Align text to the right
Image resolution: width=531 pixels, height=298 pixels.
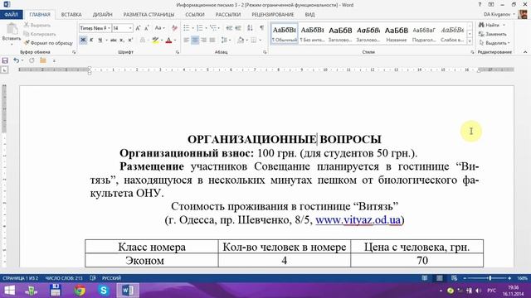coord(204,41)
